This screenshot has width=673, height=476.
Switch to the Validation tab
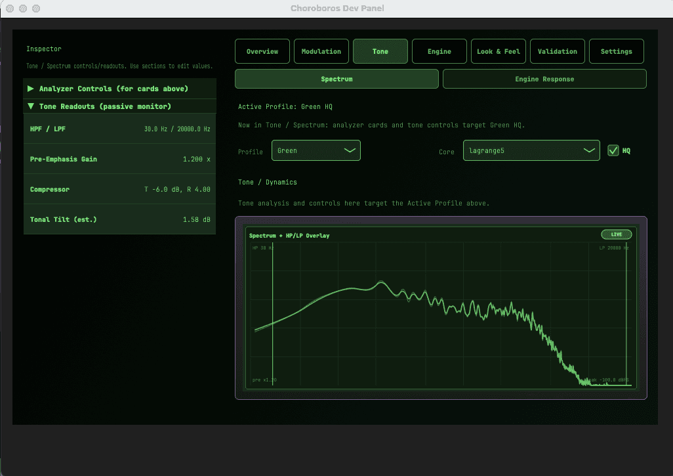coord(557,51)
